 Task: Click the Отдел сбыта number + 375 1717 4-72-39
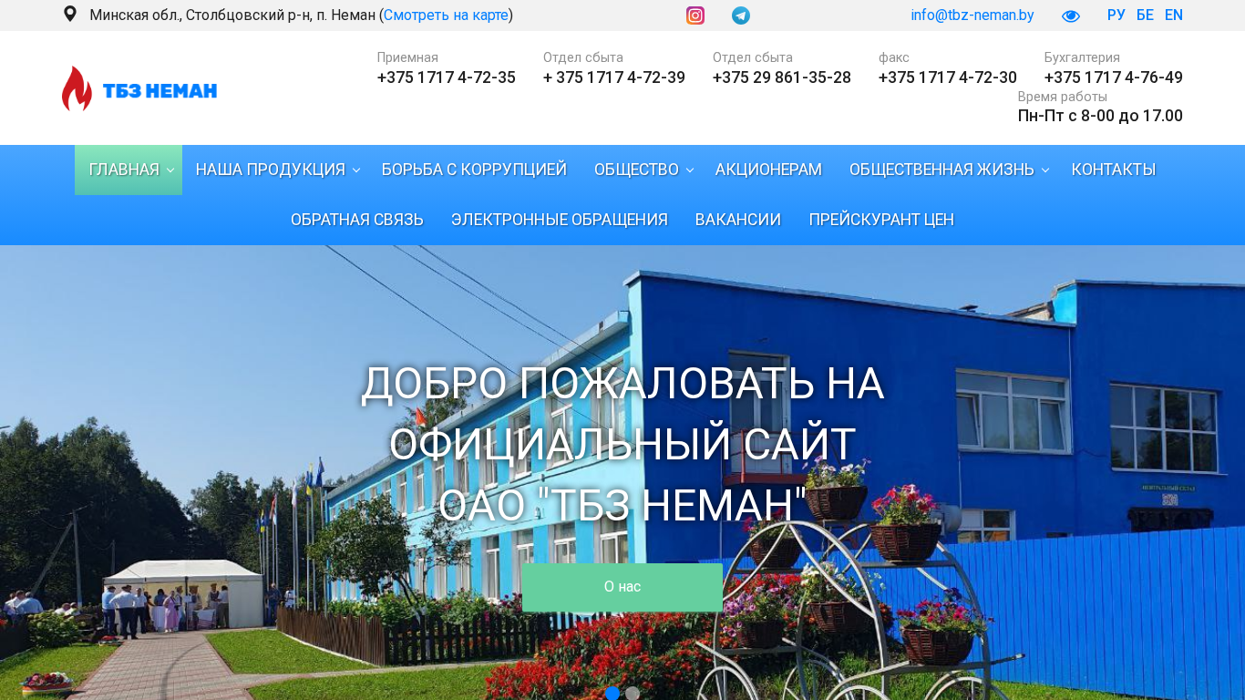click(614, 77)
